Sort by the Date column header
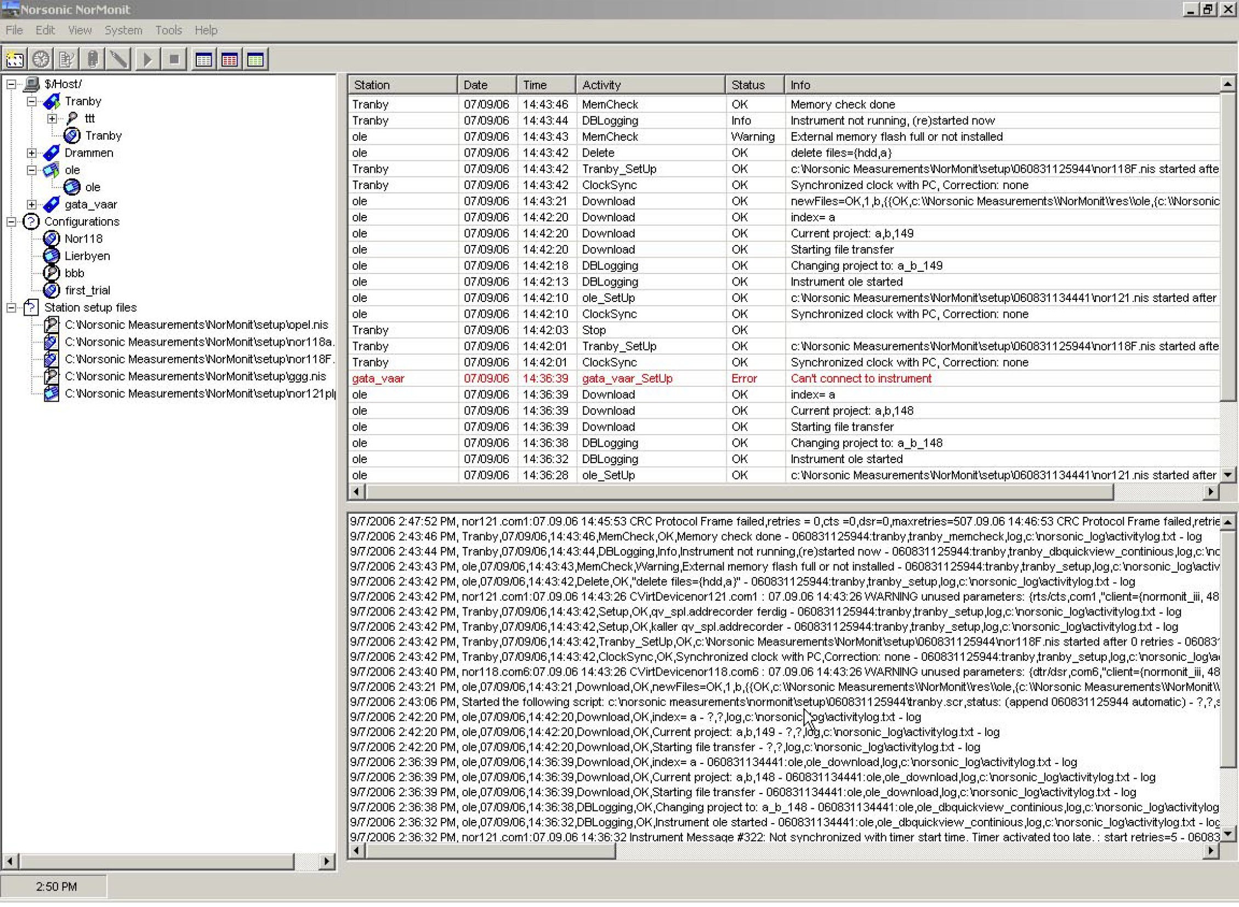This screenshot has height=907, width=1239. pyautogui.click(x=487, y=85)
